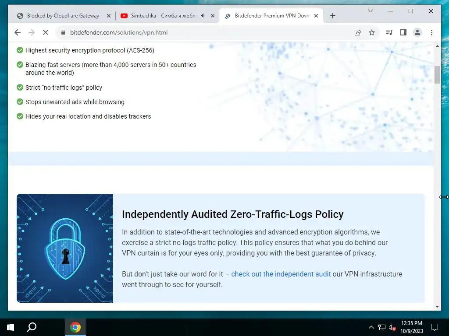Screen dimensions: 449x336
Task: Show hidden system tray icons
Action: (371, 327)
